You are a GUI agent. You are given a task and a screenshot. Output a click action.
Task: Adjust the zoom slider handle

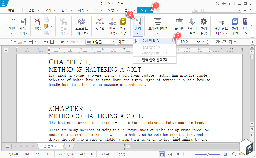pyautogui.click(x=208, y=154)
